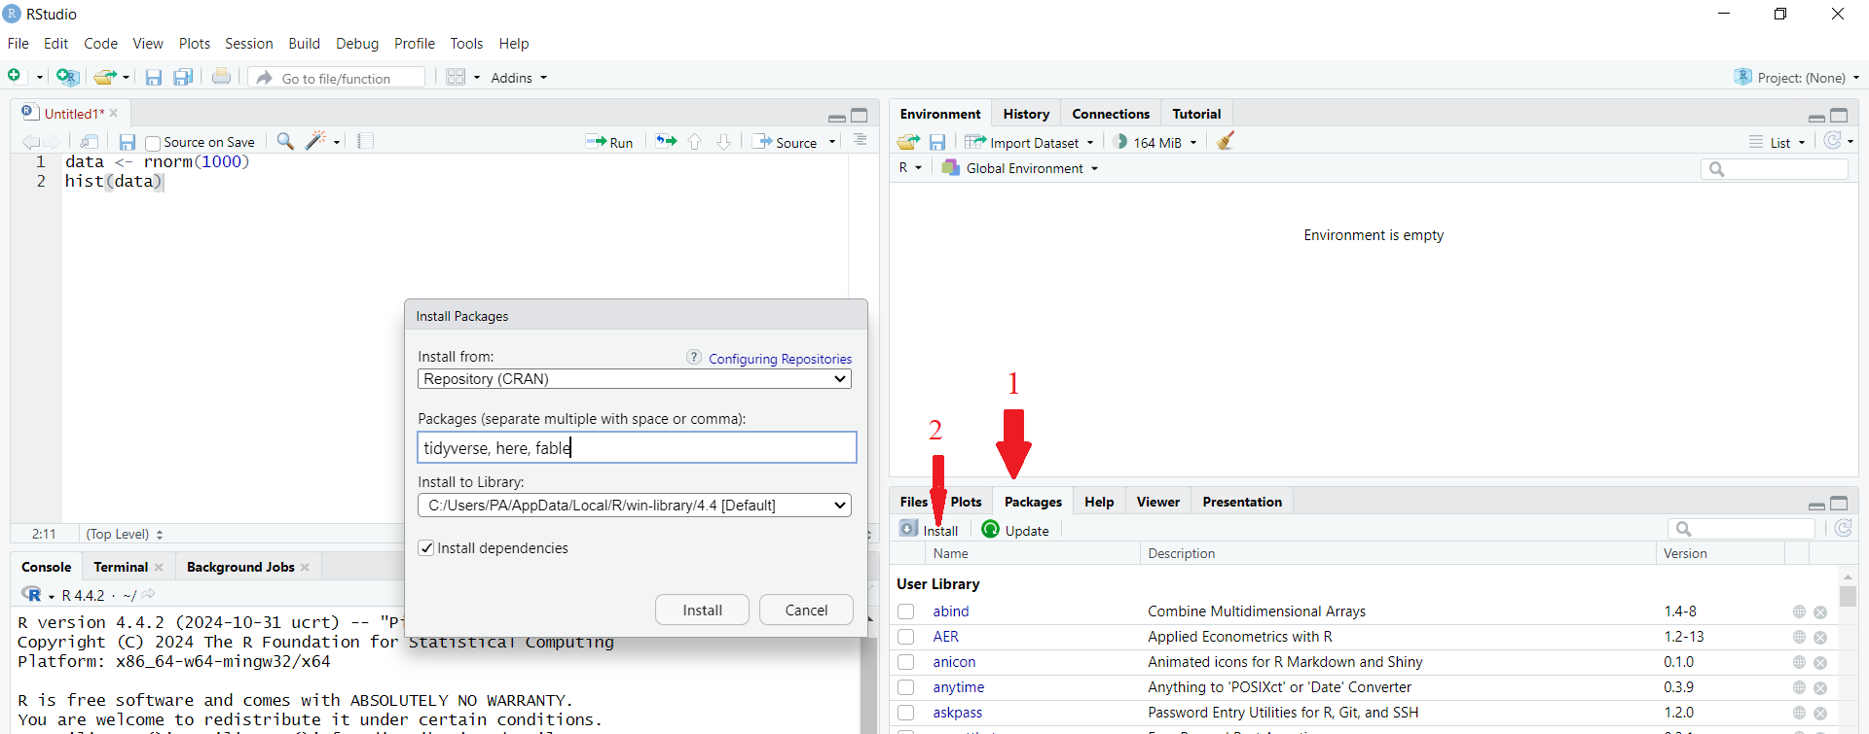The width and height of the screenshot is (1869, 734).
Task: Close the Untitled1 editor tab
Action: pyautogui.click(x=114, y=113)
